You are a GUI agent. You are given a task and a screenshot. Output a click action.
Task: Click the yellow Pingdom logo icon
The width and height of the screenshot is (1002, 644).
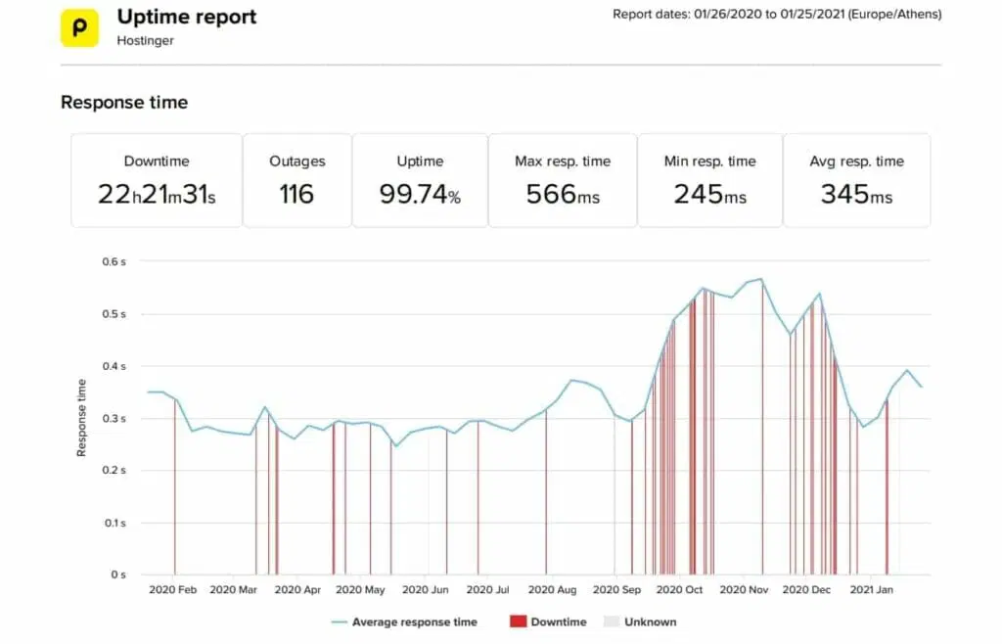pos(79,28)
